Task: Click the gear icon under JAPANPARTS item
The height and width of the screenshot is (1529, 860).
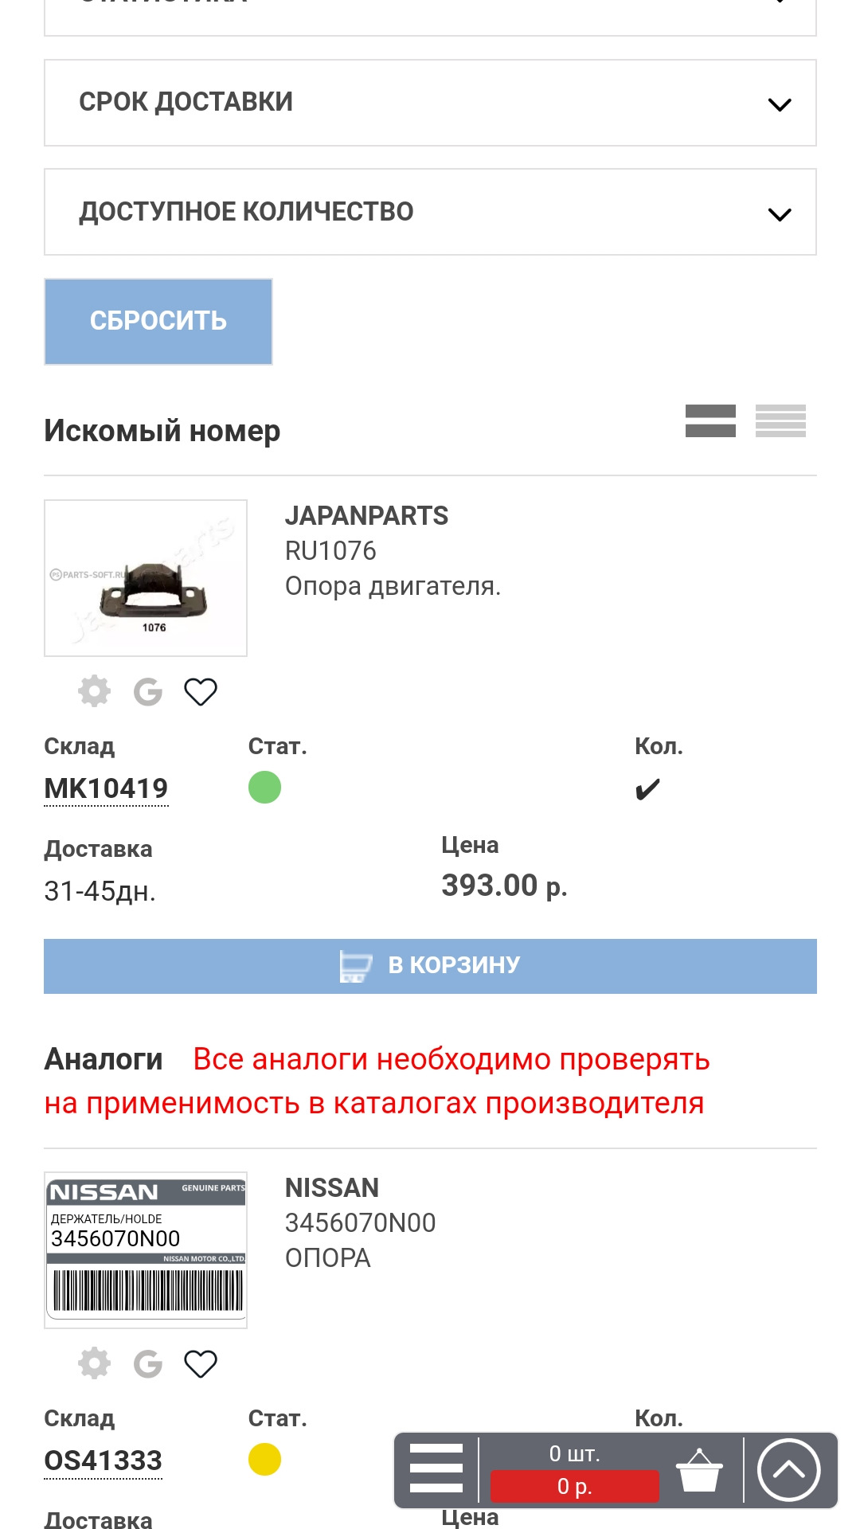Action: coord(94,691)
